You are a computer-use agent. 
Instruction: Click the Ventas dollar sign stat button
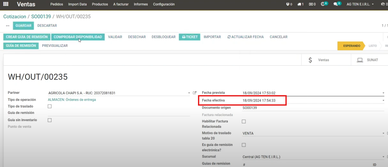pyautogui.click(x=319, y=60)
